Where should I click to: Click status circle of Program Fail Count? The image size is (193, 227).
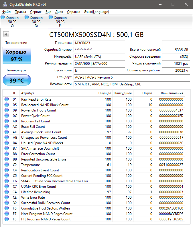(x=7, y=121)
